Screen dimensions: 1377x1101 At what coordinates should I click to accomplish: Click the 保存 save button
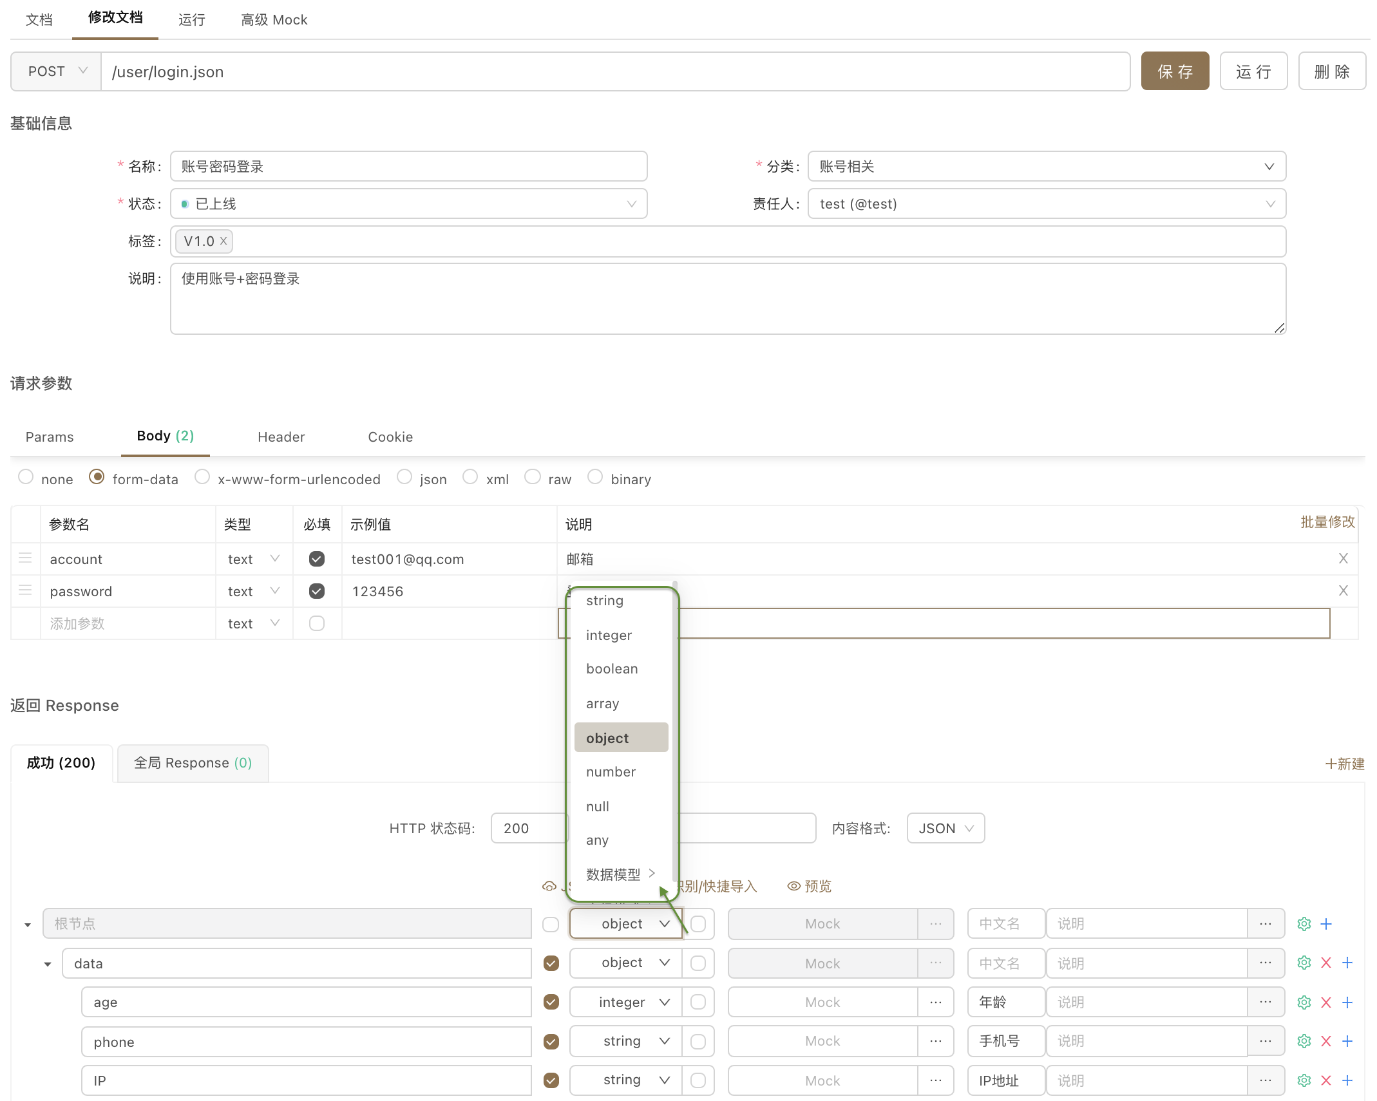click(x=1175, y=71)
